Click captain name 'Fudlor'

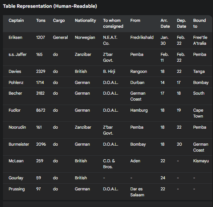pos(14,110)
